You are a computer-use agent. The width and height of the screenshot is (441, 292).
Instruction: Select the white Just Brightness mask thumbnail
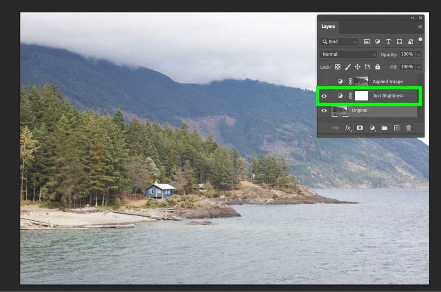pyautogui.click(x=362, y=96)
